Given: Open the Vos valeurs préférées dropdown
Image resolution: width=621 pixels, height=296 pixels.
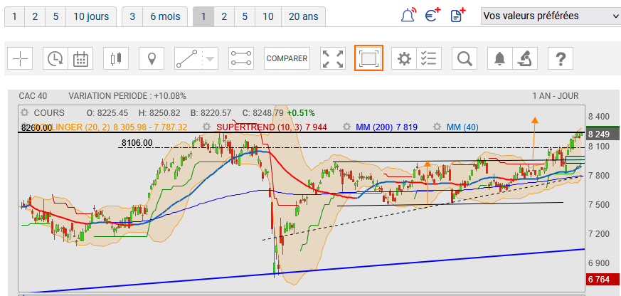Looking at the screenshot, I should point(551,16).
